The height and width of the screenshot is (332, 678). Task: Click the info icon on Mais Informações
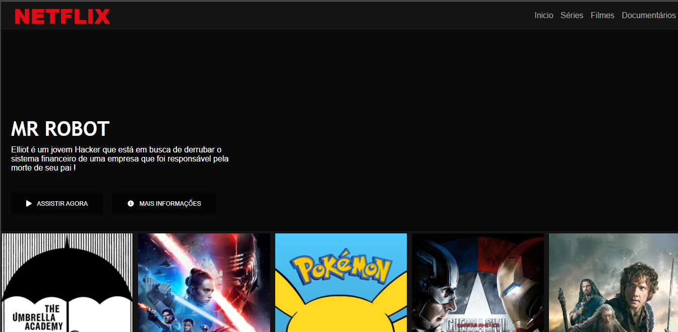point(131,203)
